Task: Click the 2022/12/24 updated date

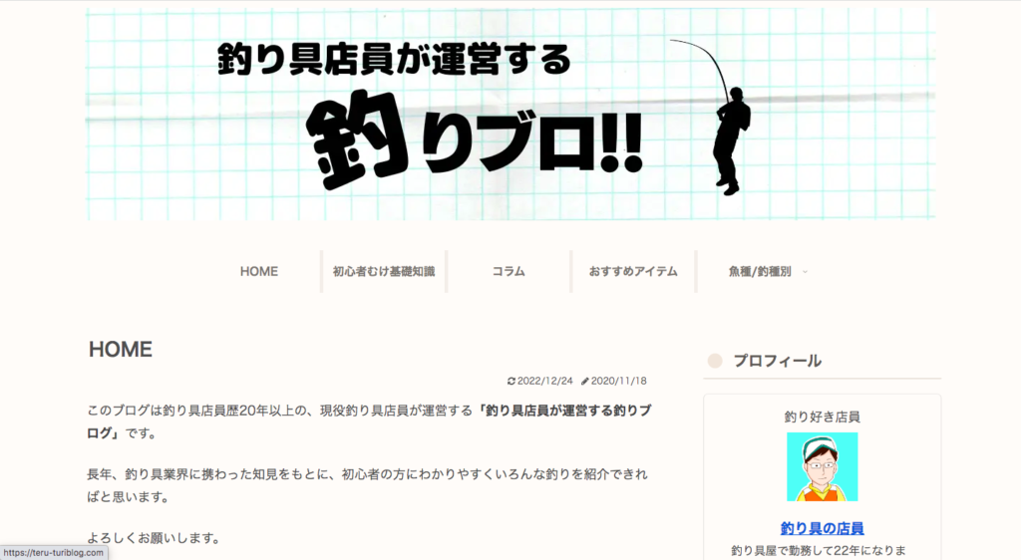Action: [x=546, y=381]
